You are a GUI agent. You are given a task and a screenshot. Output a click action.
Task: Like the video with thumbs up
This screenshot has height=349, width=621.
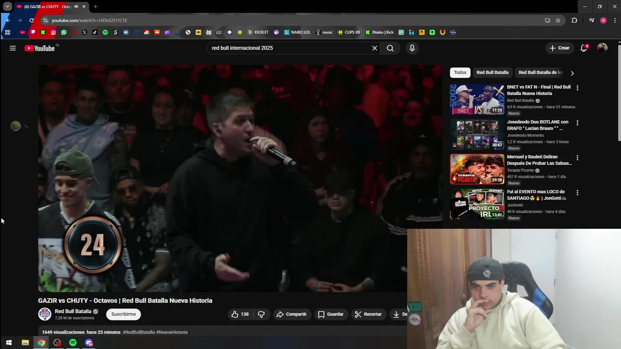(x=240, y=314)
